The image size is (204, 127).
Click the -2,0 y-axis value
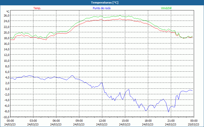7,94
